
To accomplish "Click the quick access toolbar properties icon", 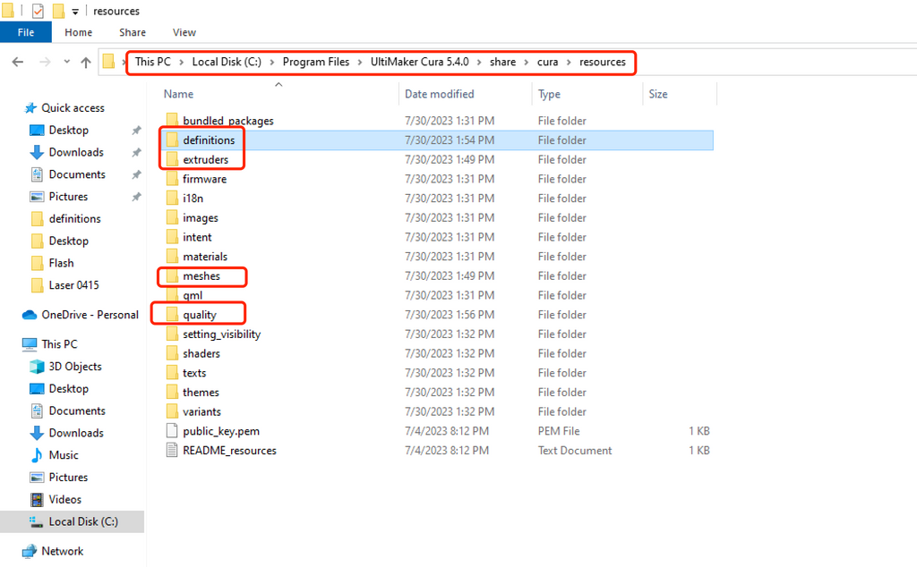I will (x=38, y=11).
